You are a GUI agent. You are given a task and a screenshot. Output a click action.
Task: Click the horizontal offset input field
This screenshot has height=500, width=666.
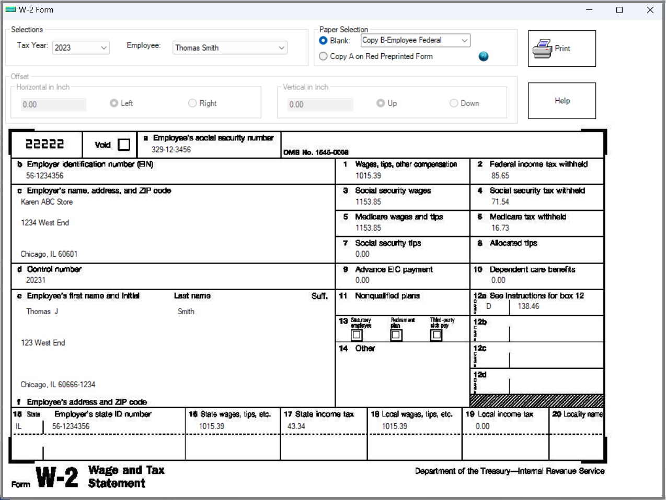coord(53,104)
